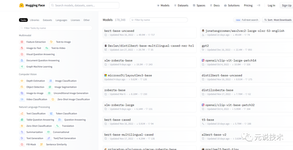293x150 pixels.
Task: Open the roberta-base model card
Action: coord(149,92)
